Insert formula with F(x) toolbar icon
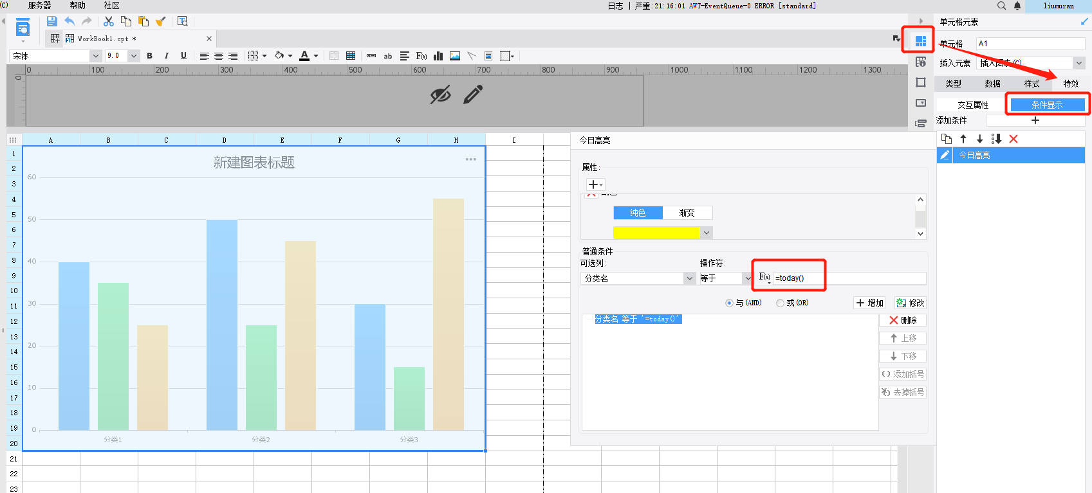The image size is (1092, 493). [x=421, y=56]
